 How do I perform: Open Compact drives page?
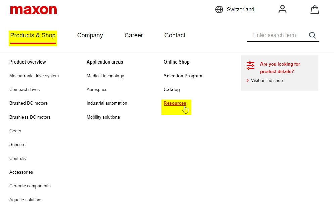click(x=25, y=90)
